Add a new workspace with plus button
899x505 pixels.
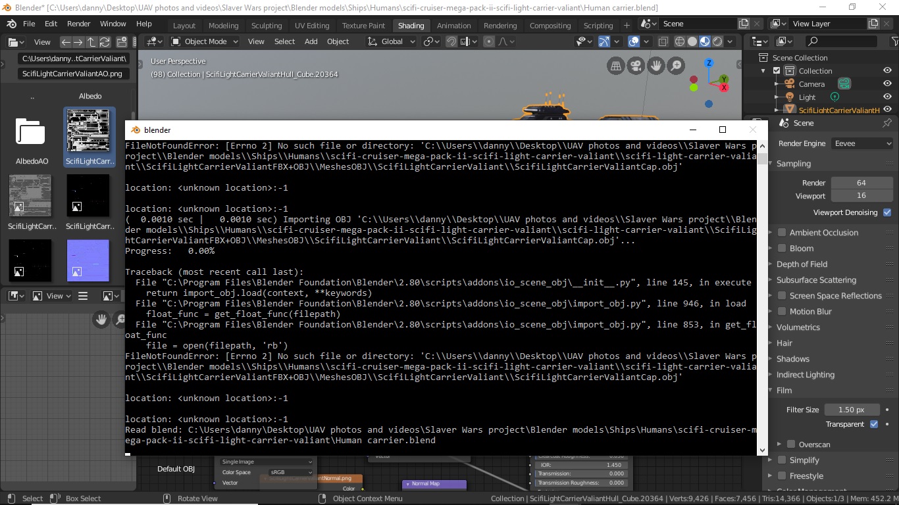(x=627, y=25)
